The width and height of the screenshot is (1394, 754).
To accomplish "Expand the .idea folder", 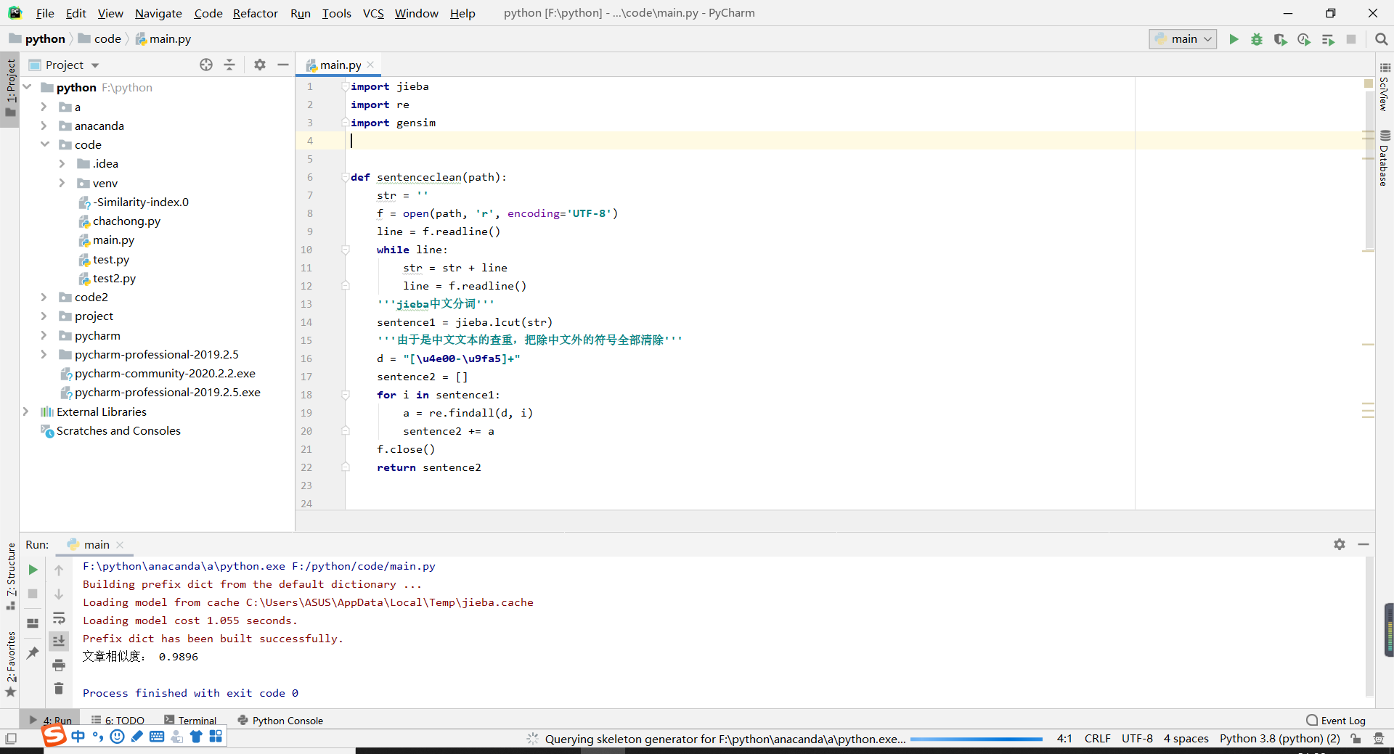I will 62,164.
